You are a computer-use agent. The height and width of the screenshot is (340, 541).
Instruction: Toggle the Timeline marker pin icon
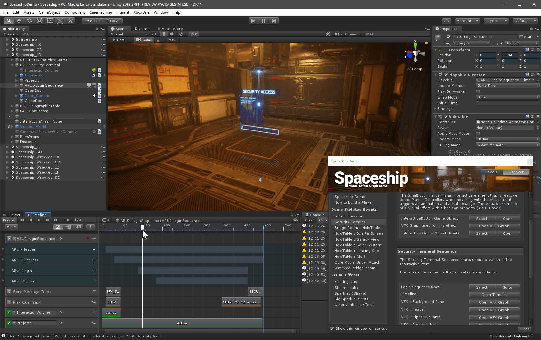click(x=91, y=227)
